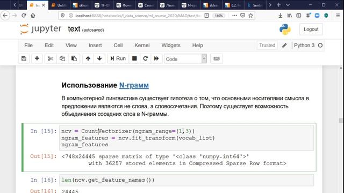The image size is (344, 193).
Task: Click the Python 3 kernel idle indicator circle
Action: [x=320, y=45]
